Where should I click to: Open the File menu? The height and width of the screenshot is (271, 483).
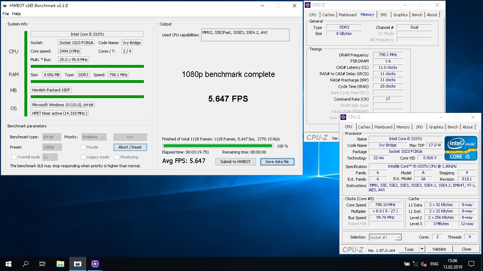[6, 14]
